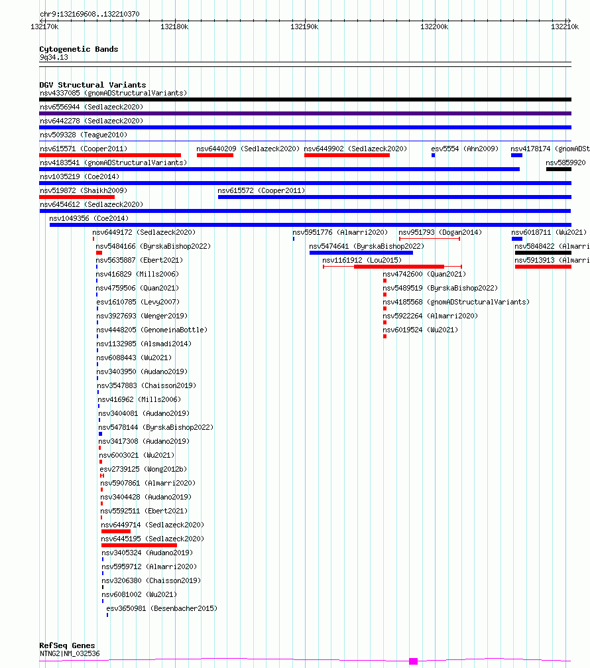Open nsv3403950 (Audano2019) label
This screenshot has width=590, height=668.
click(142, 371)
